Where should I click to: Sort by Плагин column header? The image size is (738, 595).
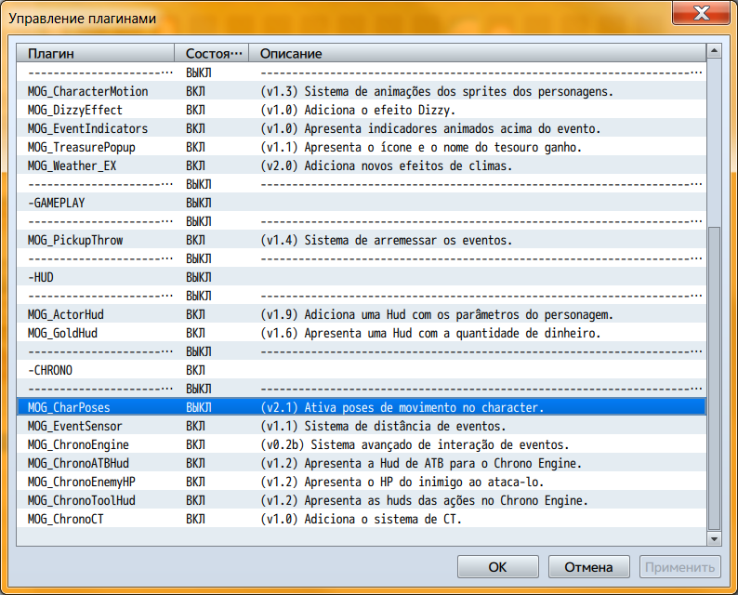click(x=97, y=53)
